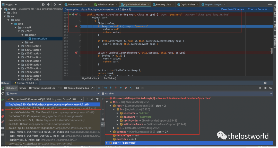Collapse the root variable node
Viewport: 278px width, 148px height.
(x=111, y=106)
